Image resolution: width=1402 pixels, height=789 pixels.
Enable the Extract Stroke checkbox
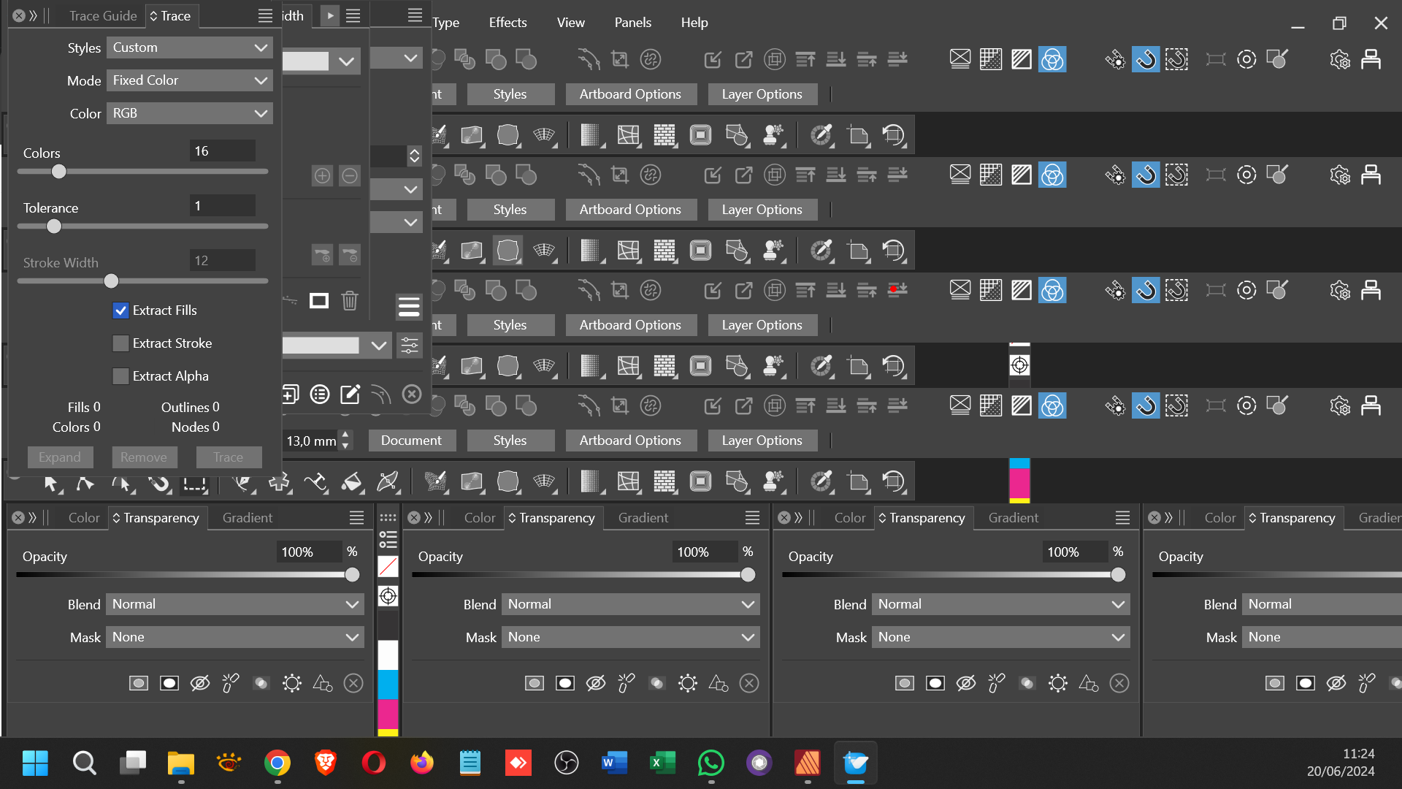[121, 343]
